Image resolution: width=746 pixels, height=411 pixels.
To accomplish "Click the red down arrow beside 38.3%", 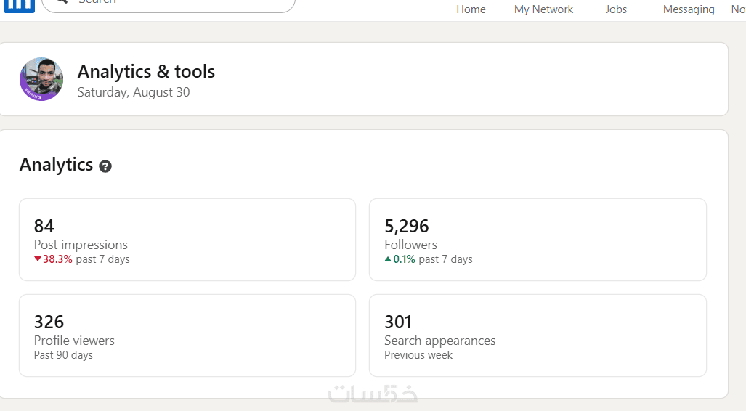I will pos(38,259).
